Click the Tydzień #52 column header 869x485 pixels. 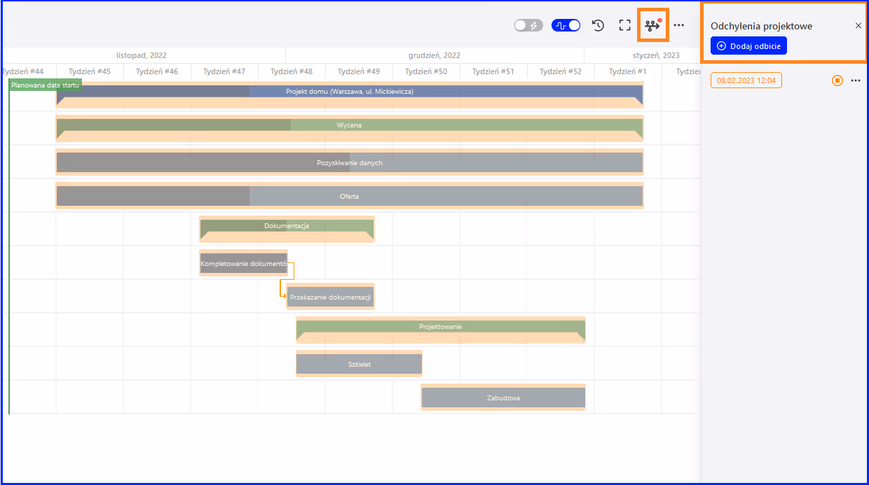coord(561,71)
